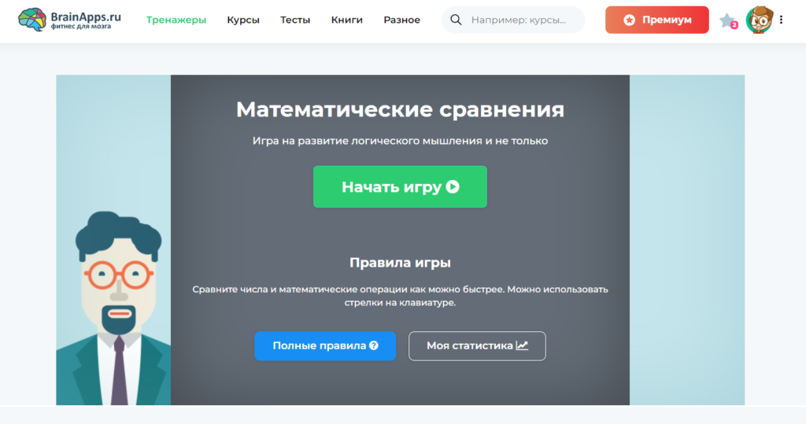This screenshot has width=806, height=424.
Task: Click the question mark icon on Полные правила
Action: 374,345
